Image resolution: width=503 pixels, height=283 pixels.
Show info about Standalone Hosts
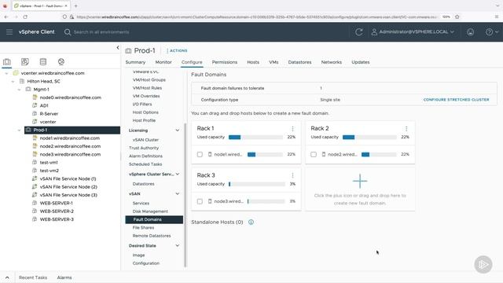coord(251,222)
